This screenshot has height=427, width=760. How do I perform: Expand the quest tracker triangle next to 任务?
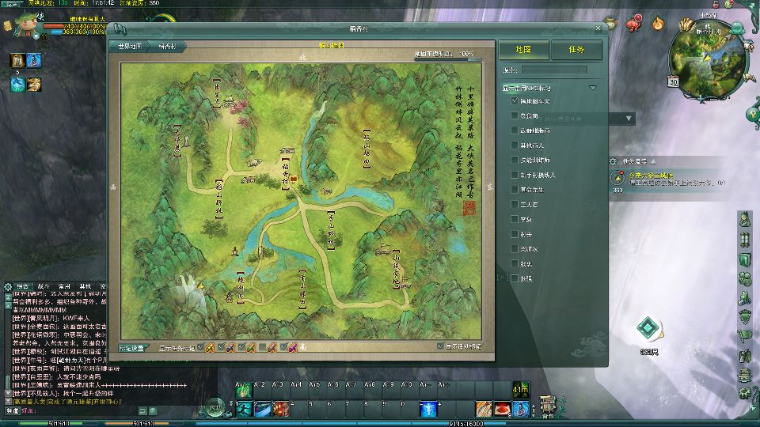(x=653, y=161)
